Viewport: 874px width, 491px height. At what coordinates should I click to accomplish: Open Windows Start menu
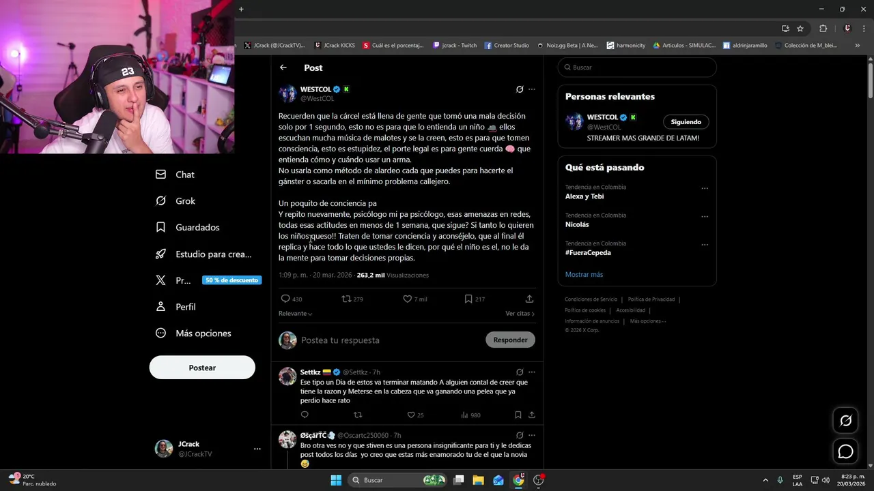pos(336,480)
